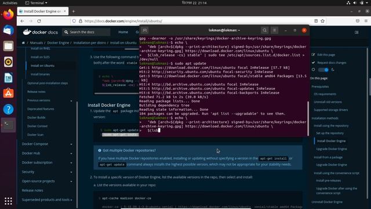
Task: Open Docker Scan sidebar link
Action: point(35,135)
